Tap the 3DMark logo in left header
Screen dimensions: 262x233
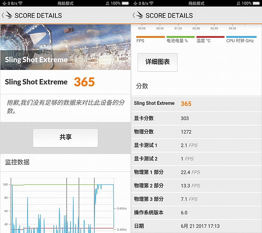pos(8,15)
